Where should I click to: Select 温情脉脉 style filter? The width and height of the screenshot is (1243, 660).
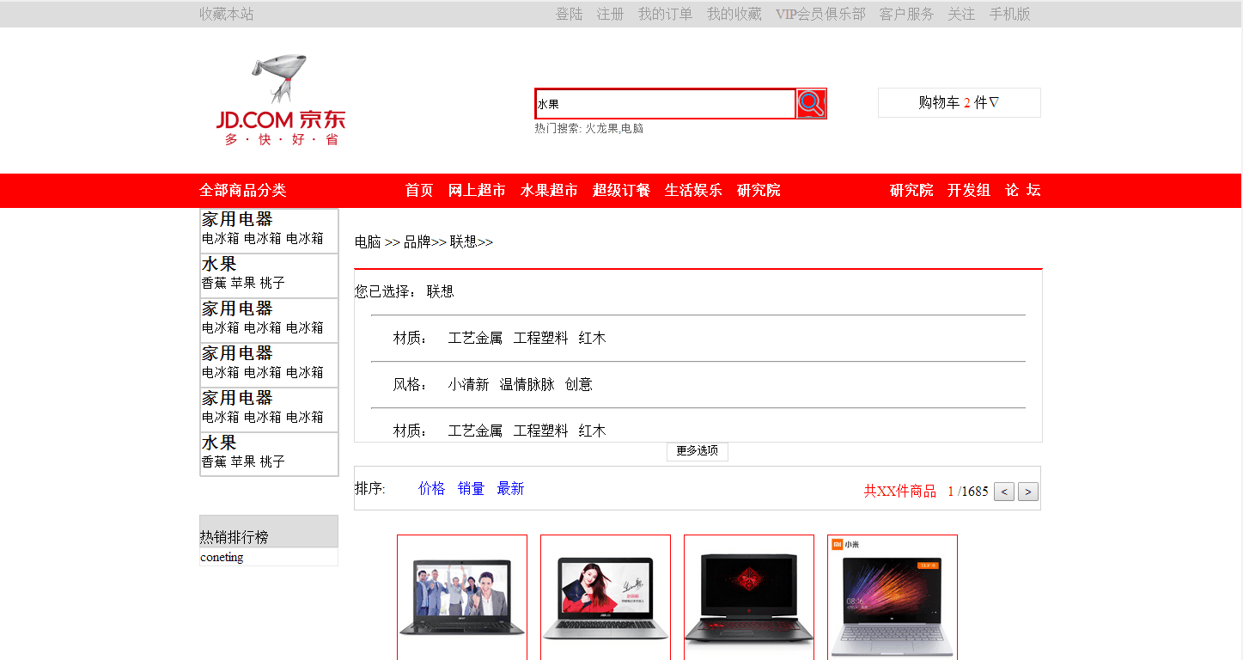pyautogui.click(x=527, y=384)
